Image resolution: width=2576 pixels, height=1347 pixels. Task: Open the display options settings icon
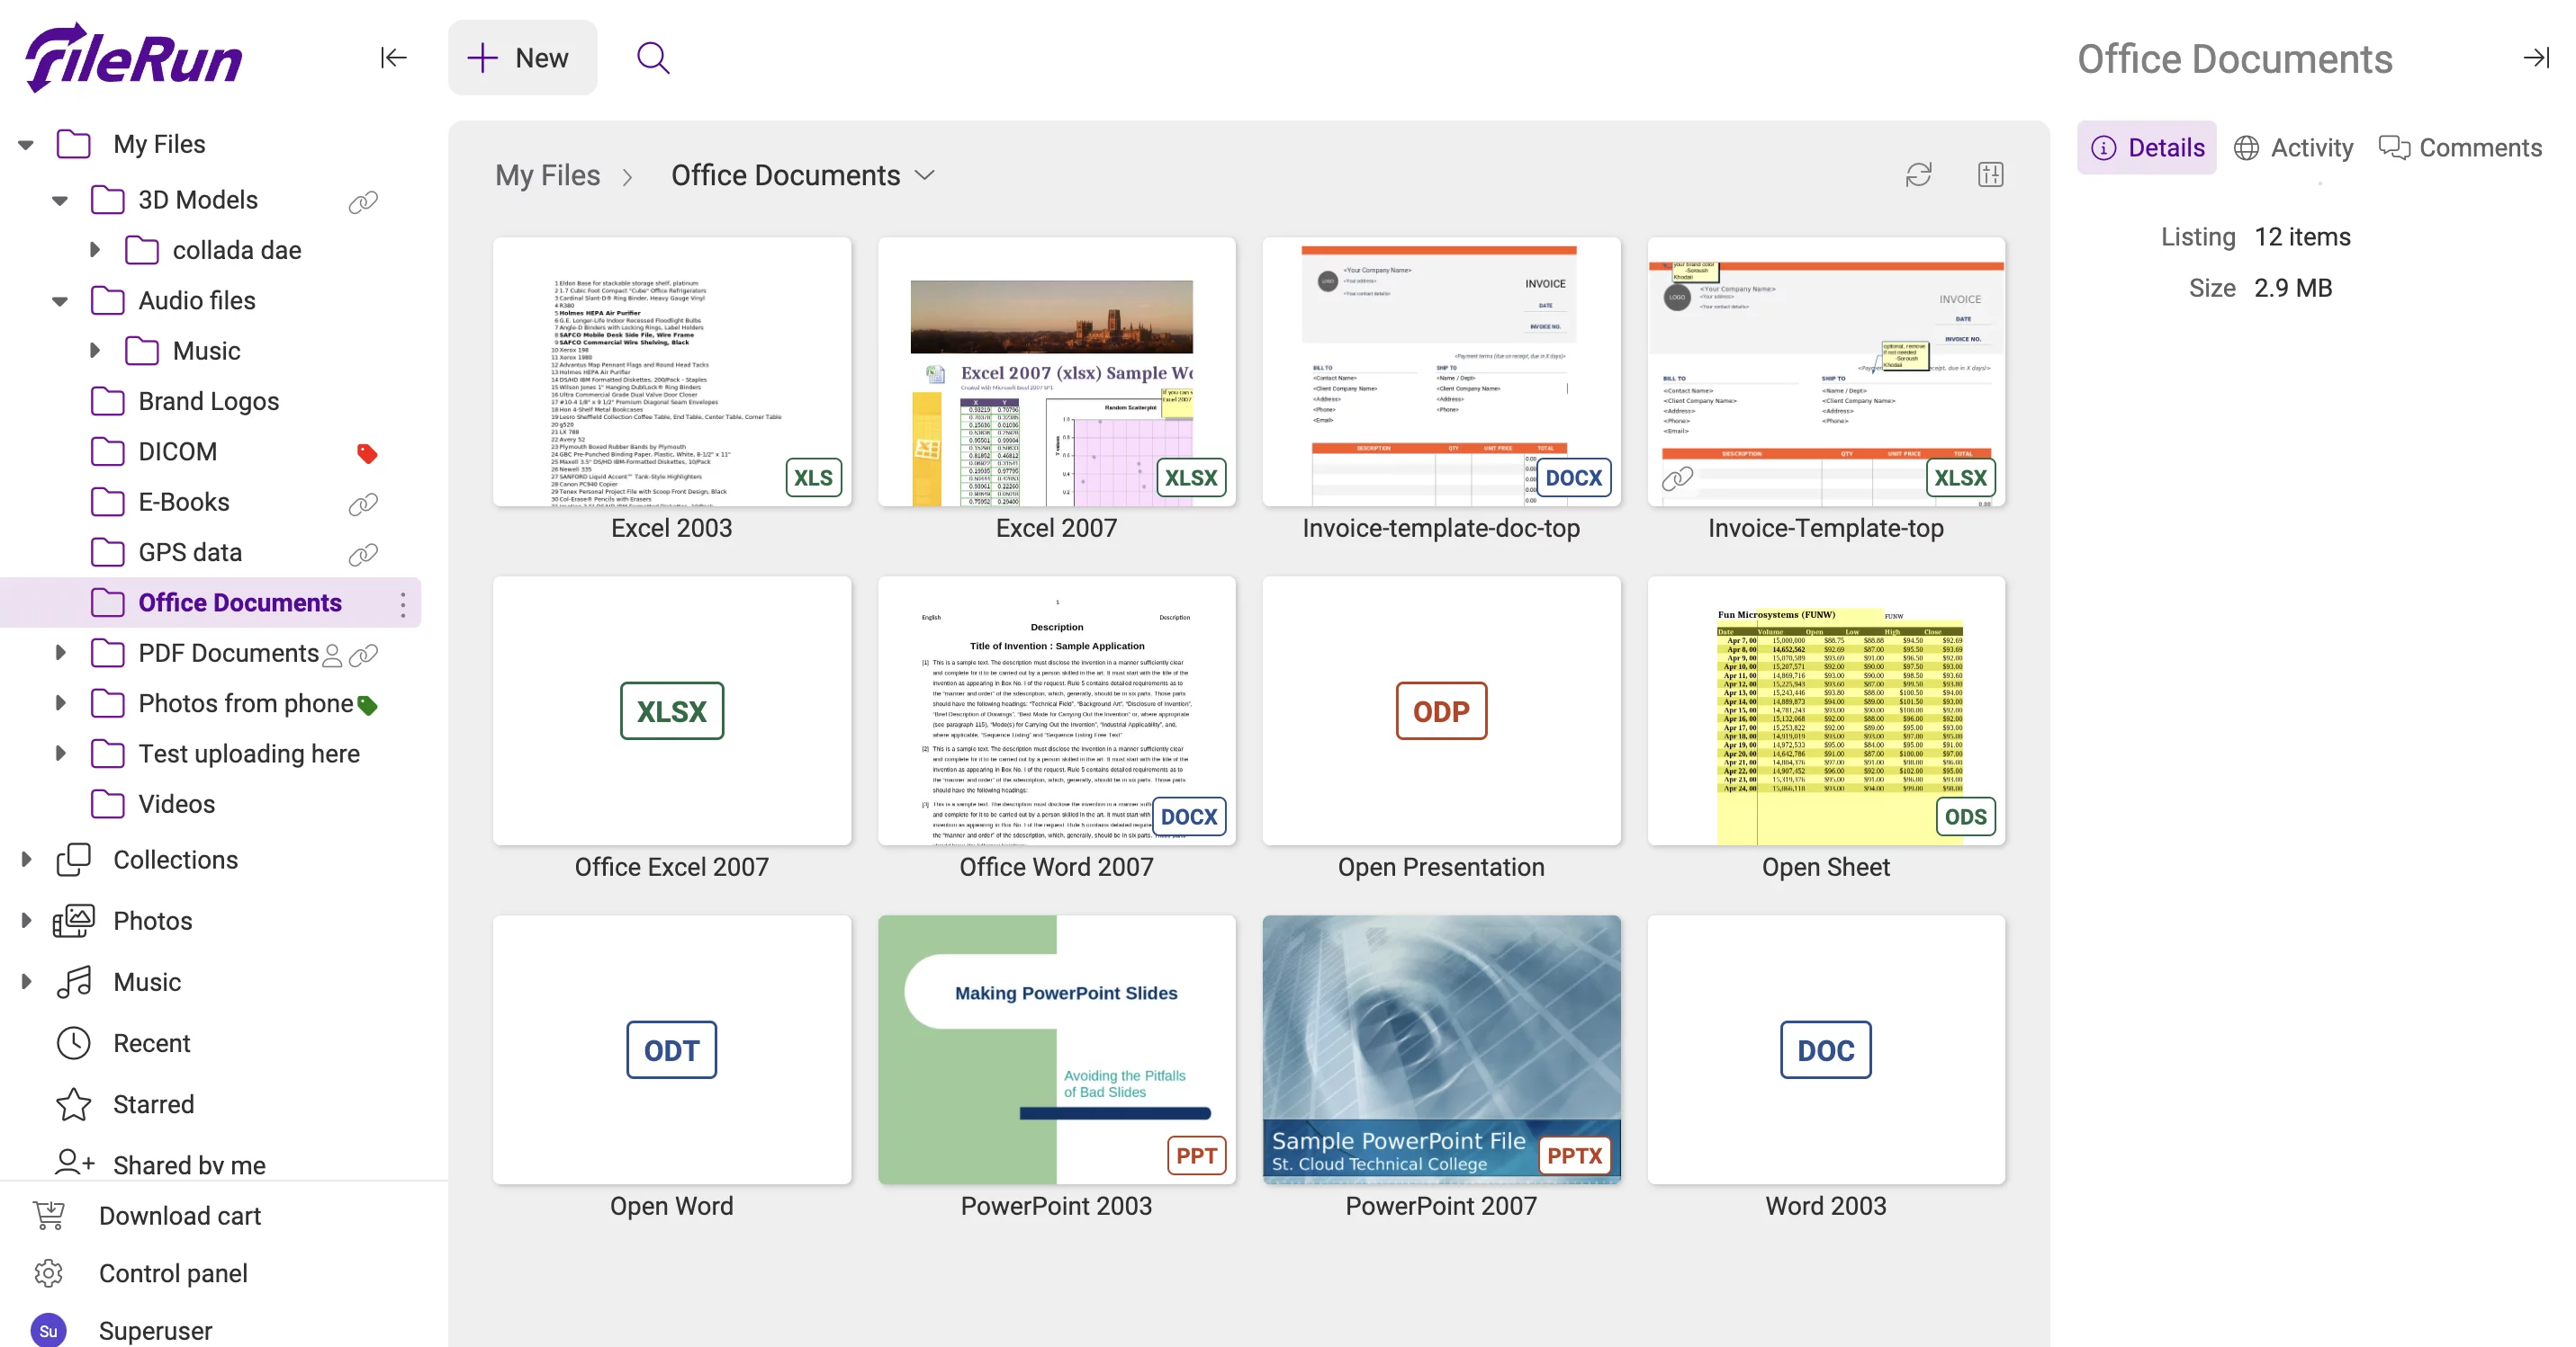[1989, 174]
